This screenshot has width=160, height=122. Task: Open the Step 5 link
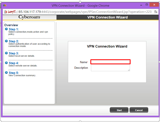(14, 73)
